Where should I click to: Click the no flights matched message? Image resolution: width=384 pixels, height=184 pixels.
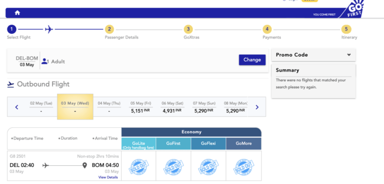[x=311, y=84]
